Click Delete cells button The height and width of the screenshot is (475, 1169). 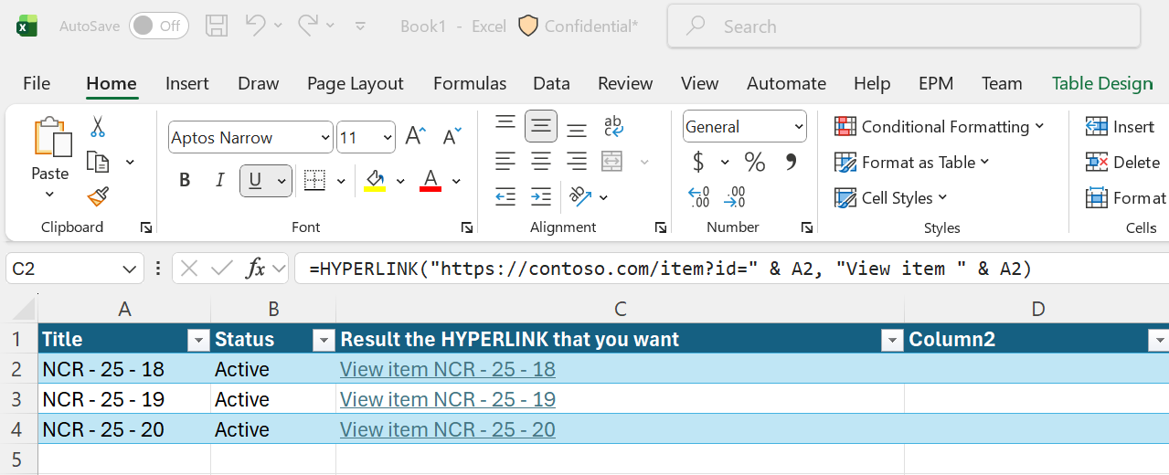pyautogui.click(x=1122, y=163)
